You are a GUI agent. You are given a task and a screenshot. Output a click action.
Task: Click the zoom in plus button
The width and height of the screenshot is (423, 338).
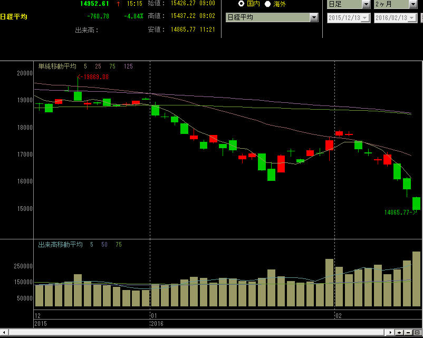399,333
